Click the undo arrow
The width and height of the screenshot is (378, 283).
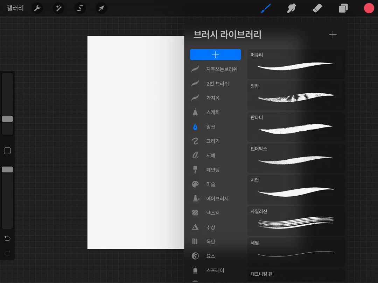[x=7, y=238]
